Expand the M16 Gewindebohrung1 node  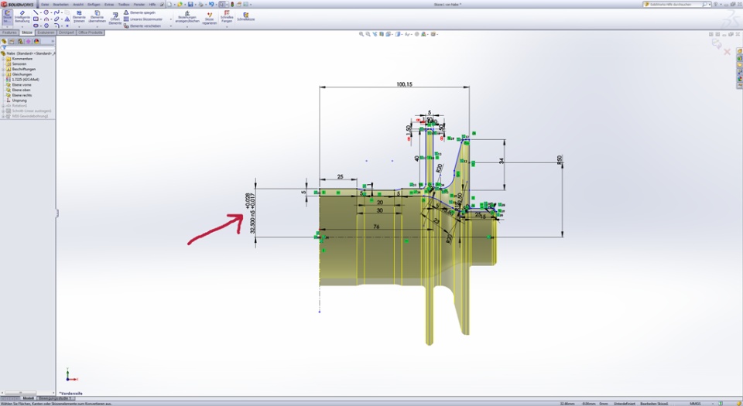pos(3,116)
